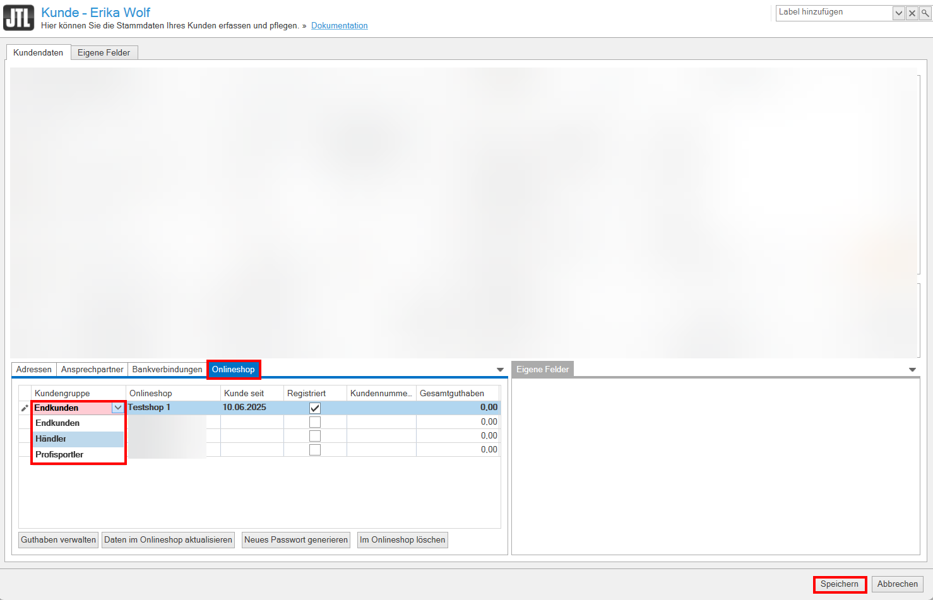Open the Dokumentation link

pyautogui.click(x=339, y=26)
